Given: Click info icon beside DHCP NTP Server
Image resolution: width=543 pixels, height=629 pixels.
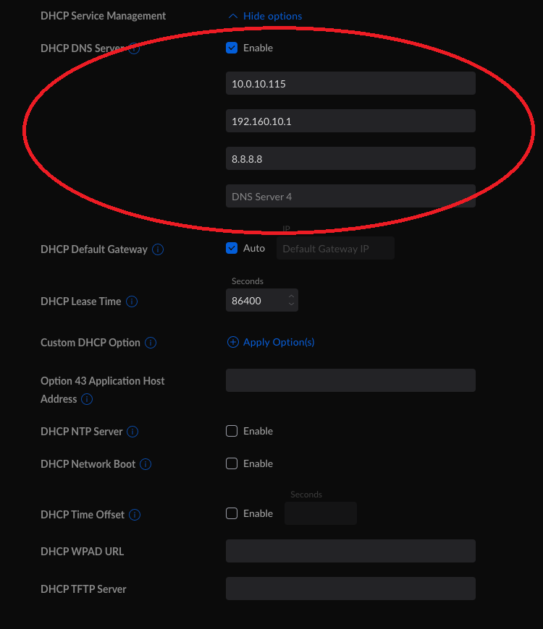Looking at the screenshot, I should point(133,432).
